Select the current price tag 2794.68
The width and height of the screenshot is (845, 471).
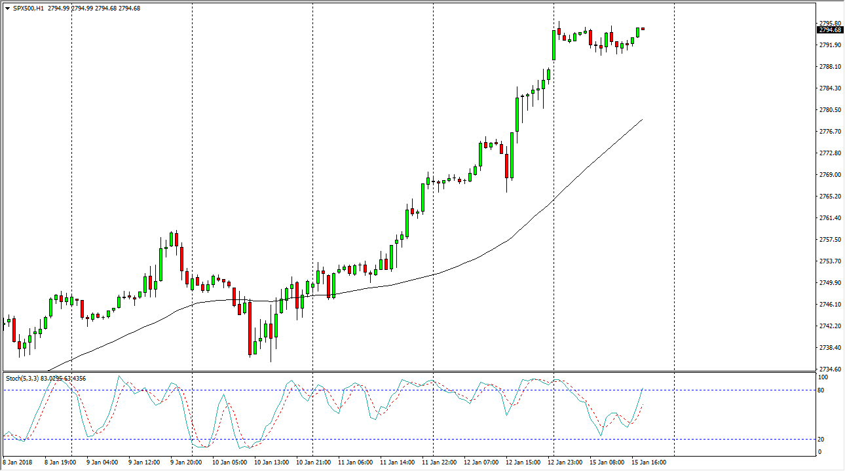click(x=829, y=29)
